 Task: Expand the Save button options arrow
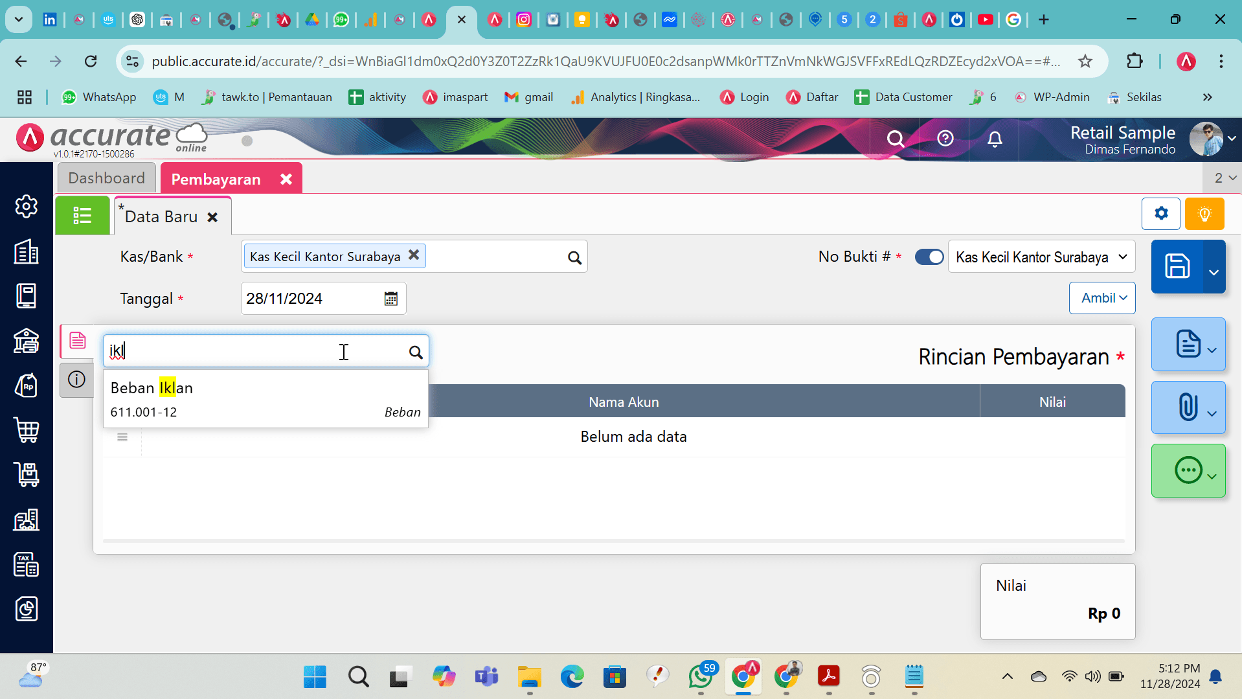(x=1214, y=272)
